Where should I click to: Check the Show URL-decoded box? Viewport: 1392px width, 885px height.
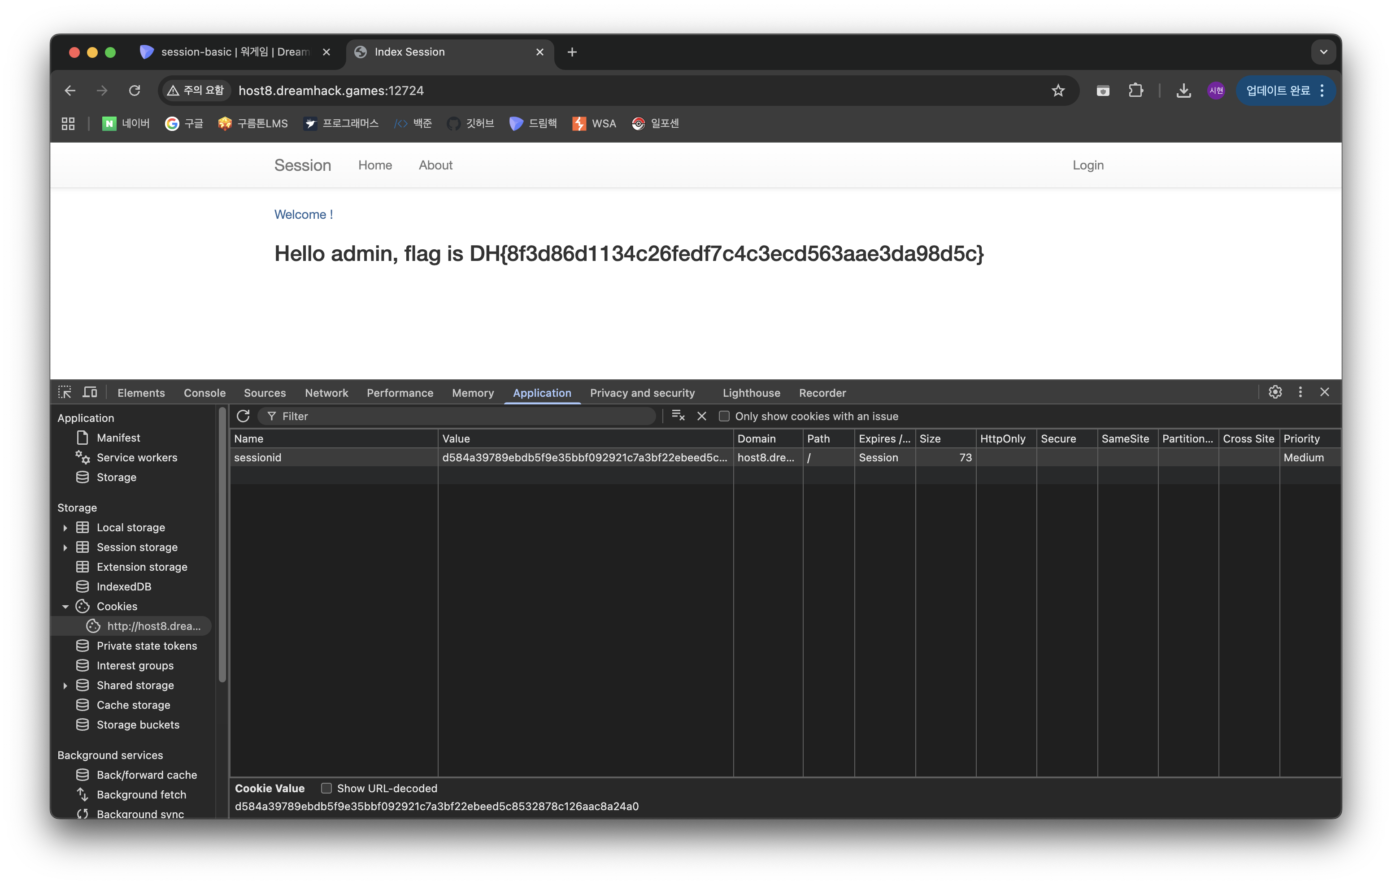(326, 789)
